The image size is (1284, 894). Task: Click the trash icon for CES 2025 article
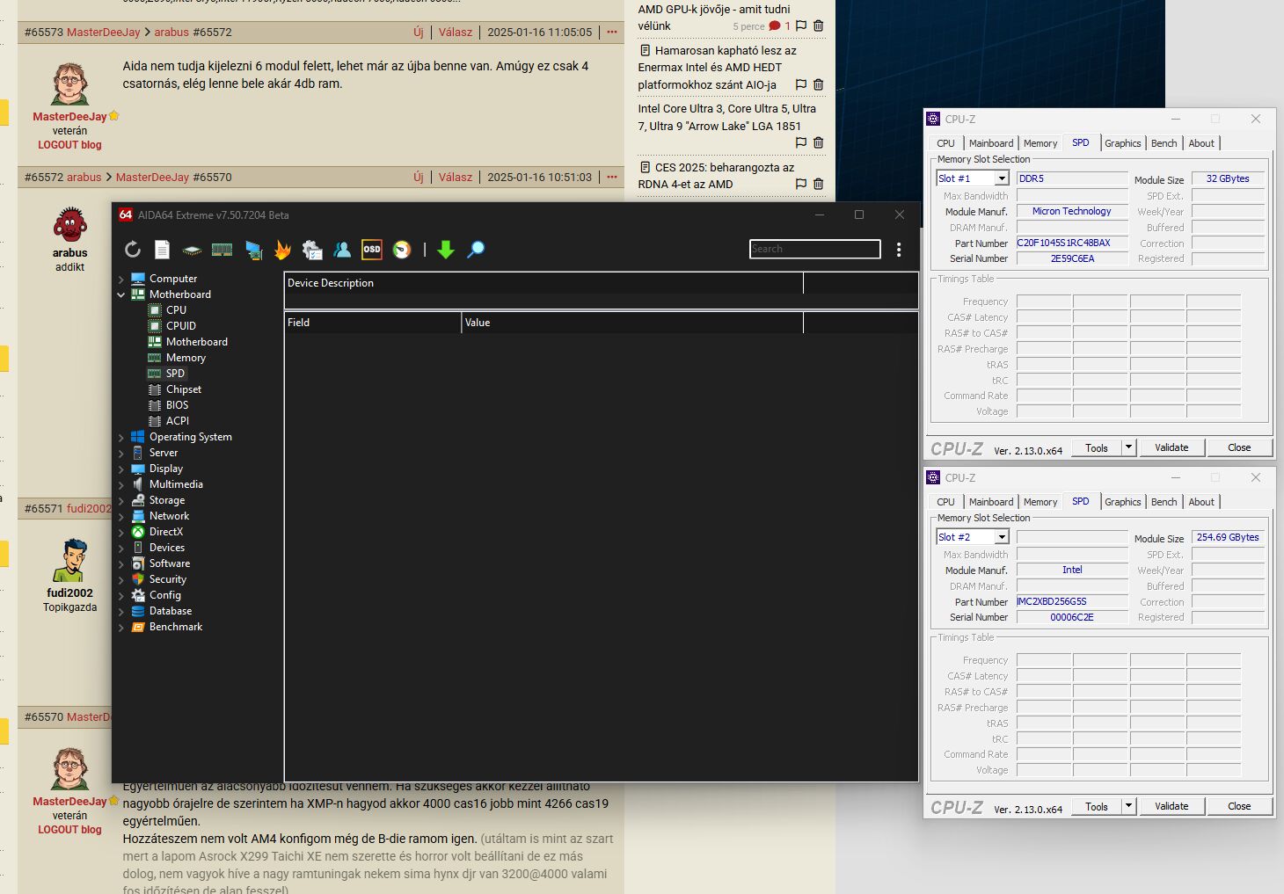[x=819, y=184]
